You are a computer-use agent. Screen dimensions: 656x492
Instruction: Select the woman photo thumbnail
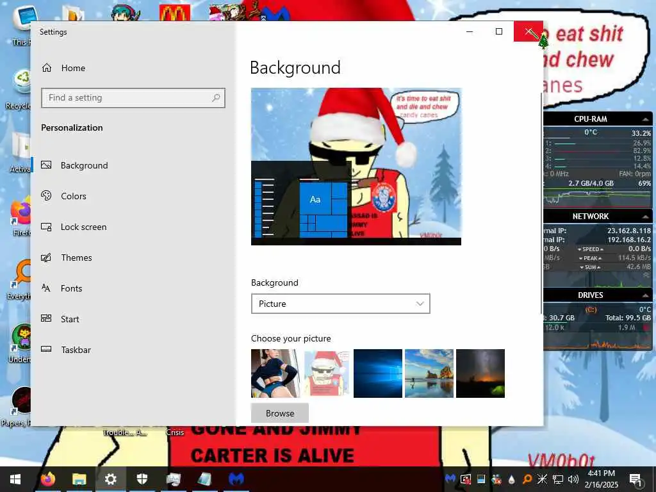275,373
